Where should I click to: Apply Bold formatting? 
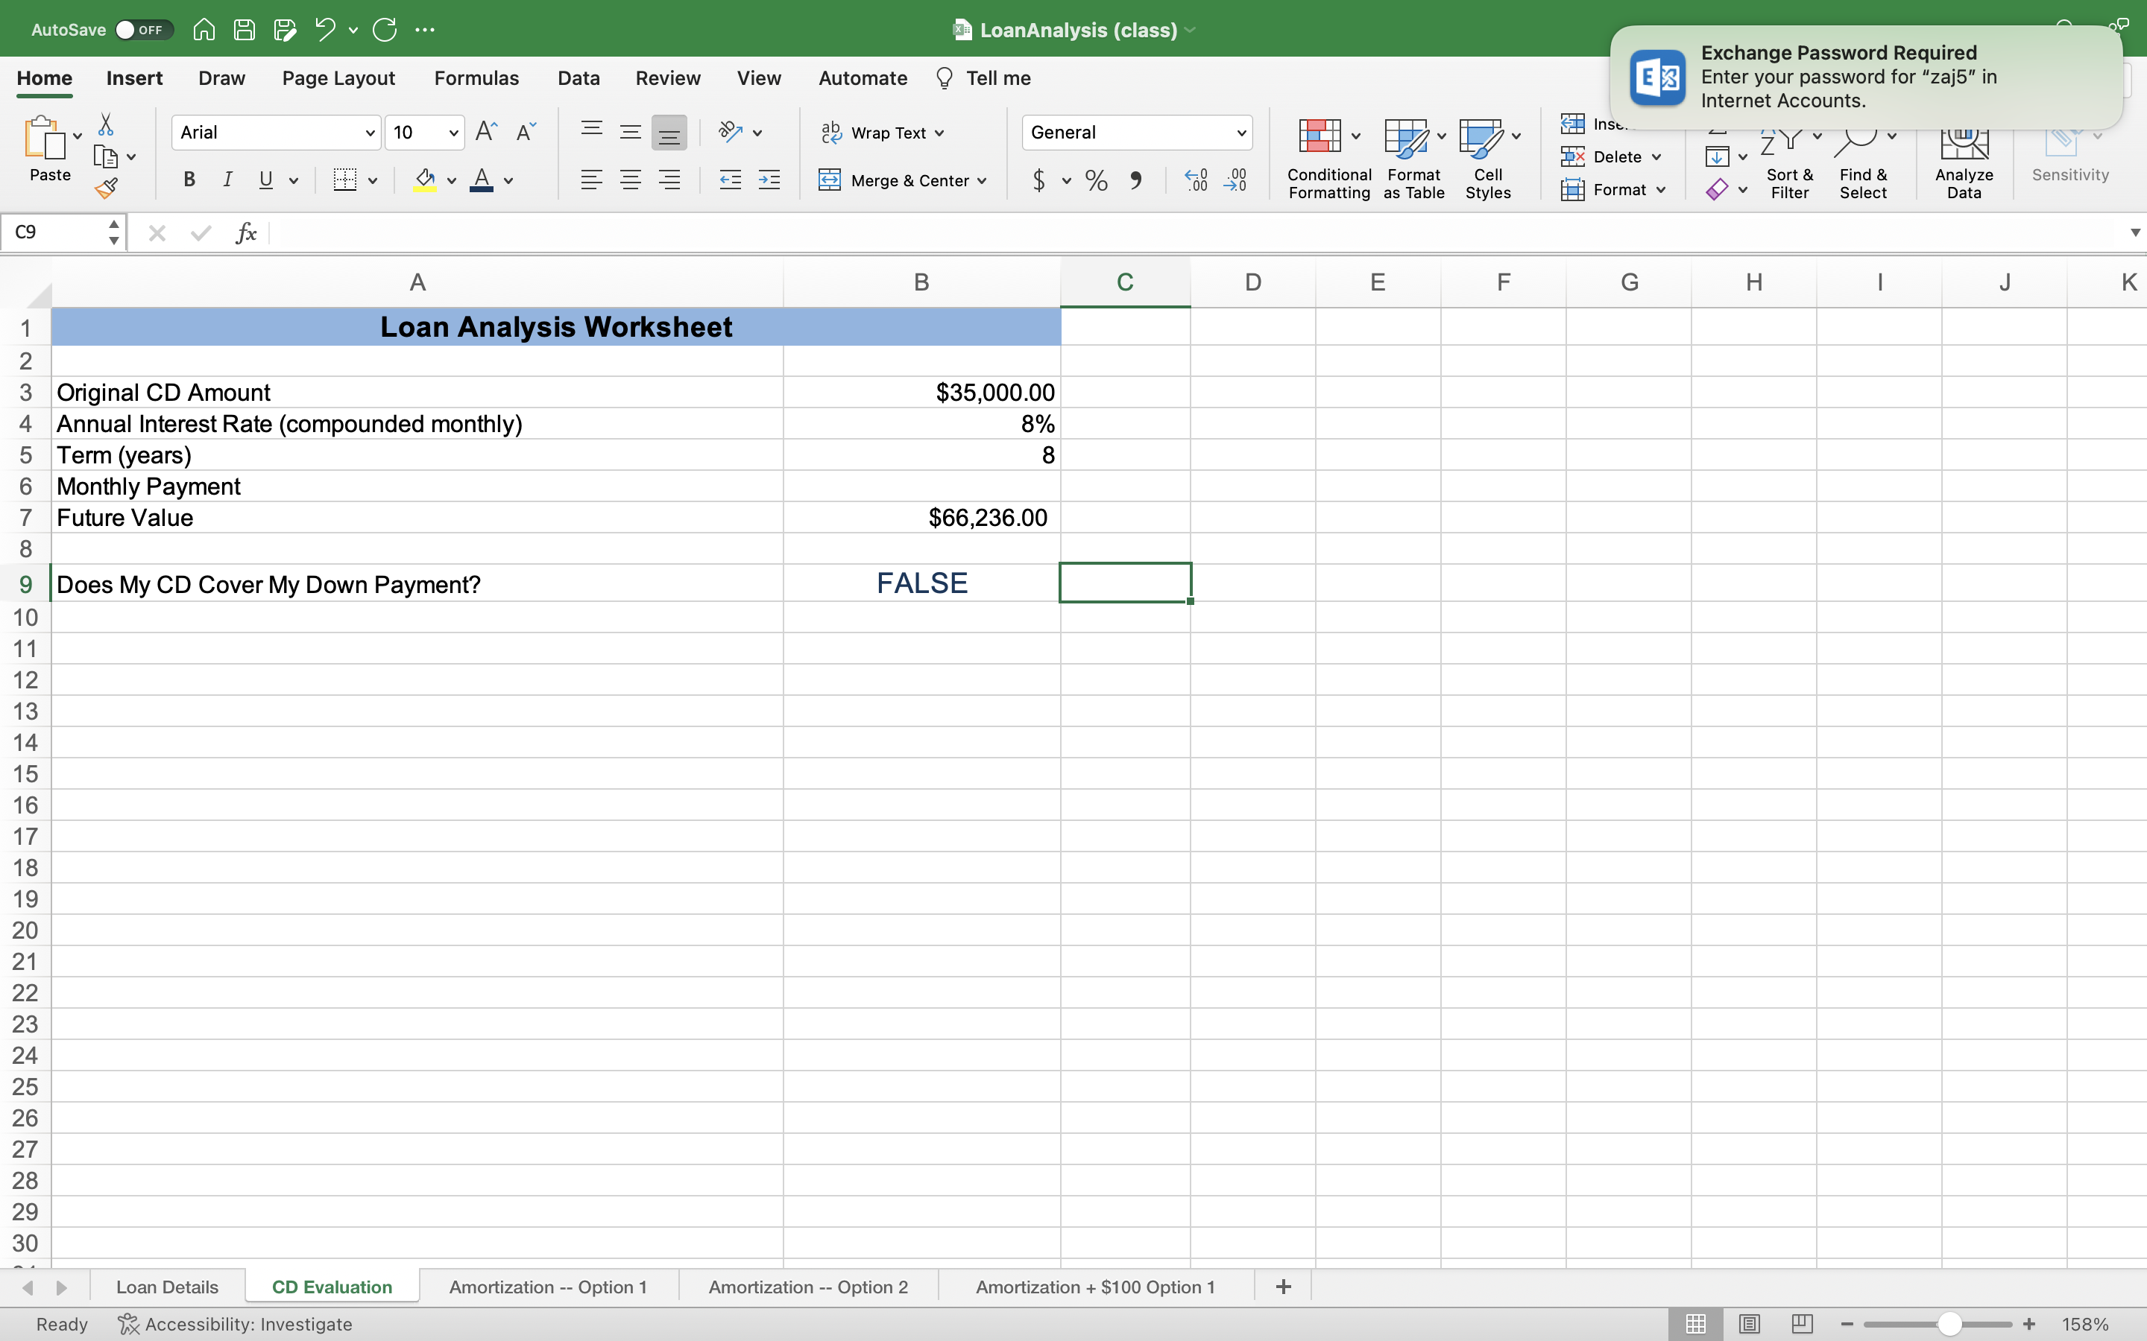pos(189,179)
